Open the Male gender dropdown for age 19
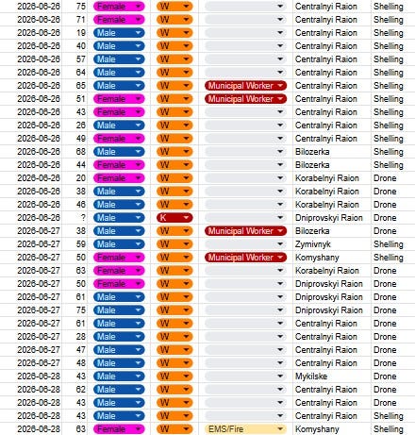 point(119,33)
